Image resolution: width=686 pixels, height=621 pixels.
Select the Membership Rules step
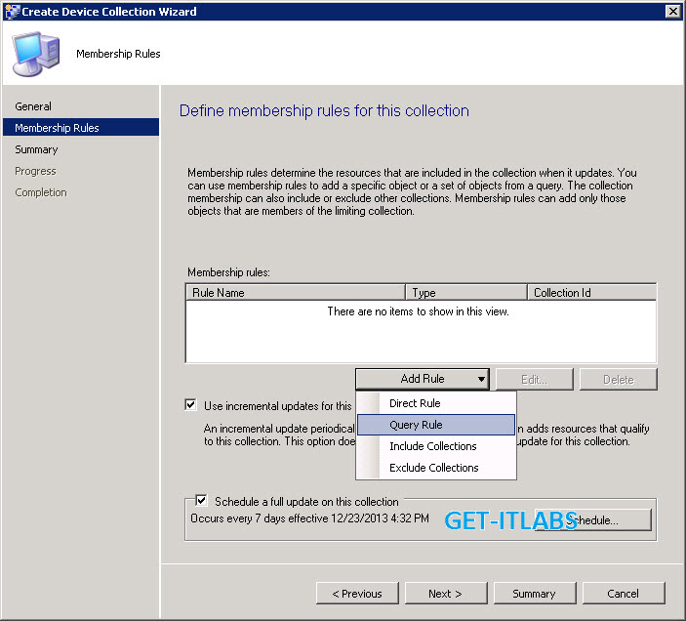[x=81, y=127]
